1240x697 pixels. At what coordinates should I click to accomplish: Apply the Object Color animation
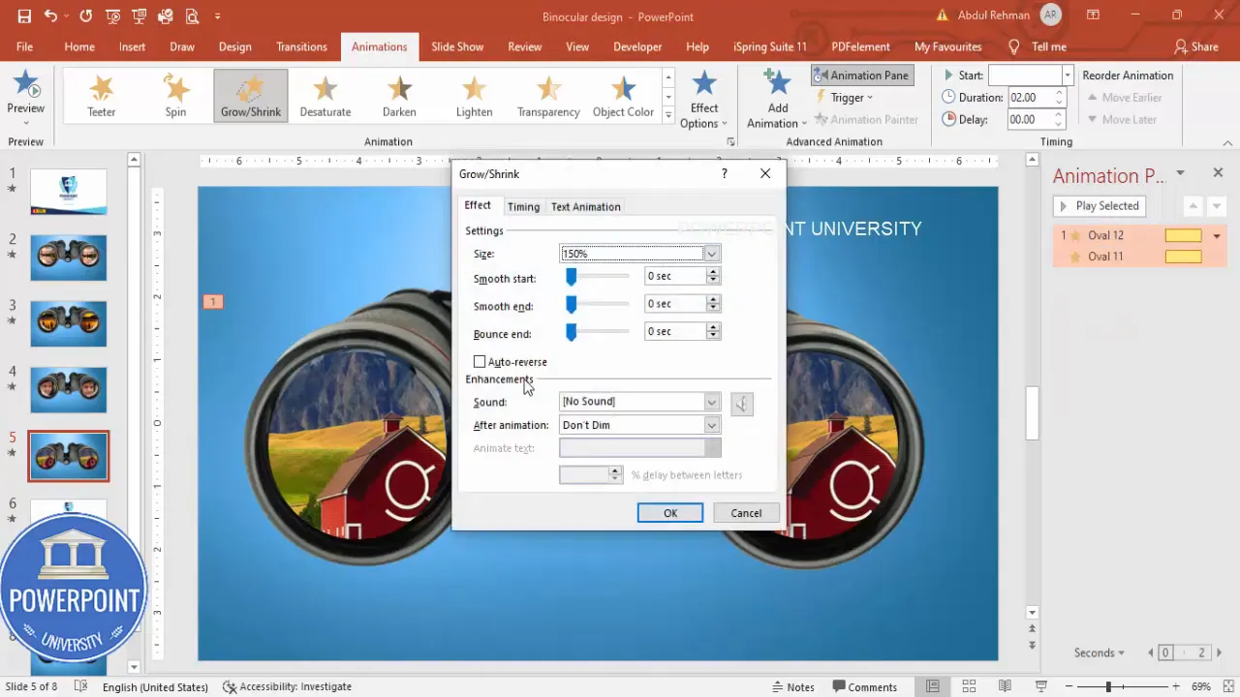[623, 96]
